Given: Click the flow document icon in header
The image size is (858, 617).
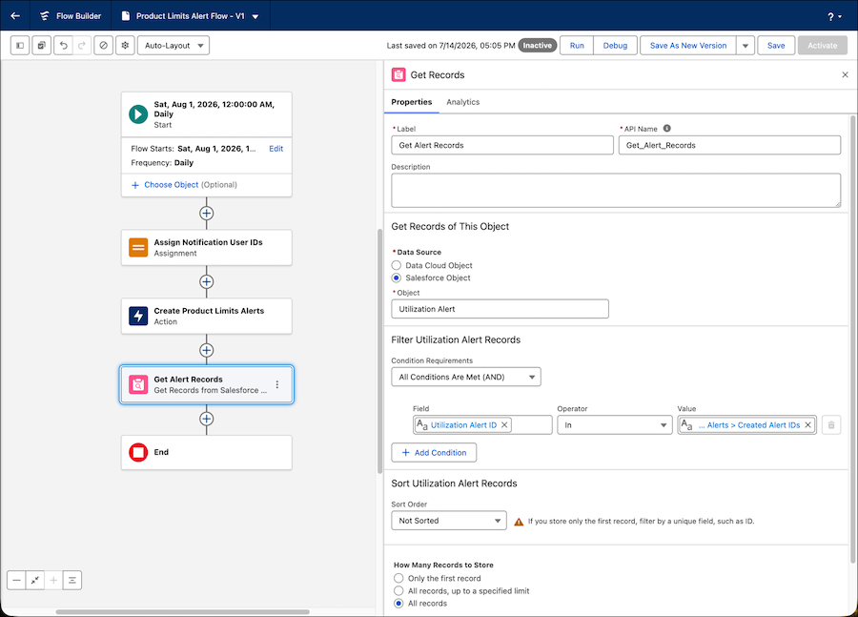Looking at the screenshot, I should [x=125, y=16].
